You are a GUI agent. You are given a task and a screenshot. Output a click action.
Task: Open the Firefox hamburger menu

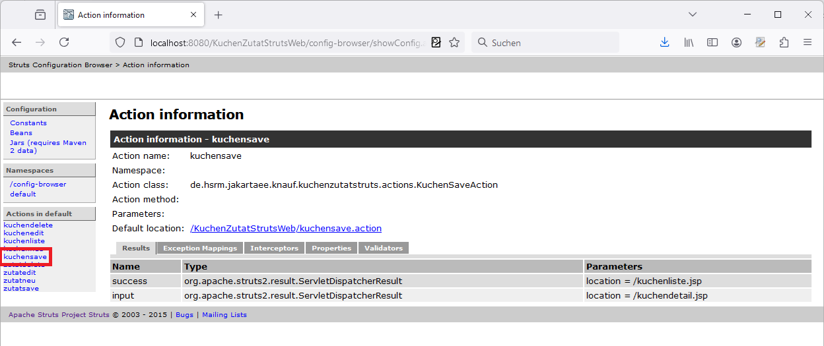(x=807, y=42)
